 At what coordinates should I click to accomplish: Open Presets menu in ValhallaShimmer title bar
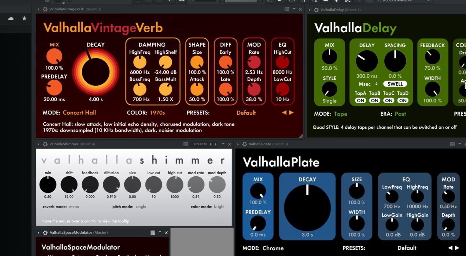point(200,144)
